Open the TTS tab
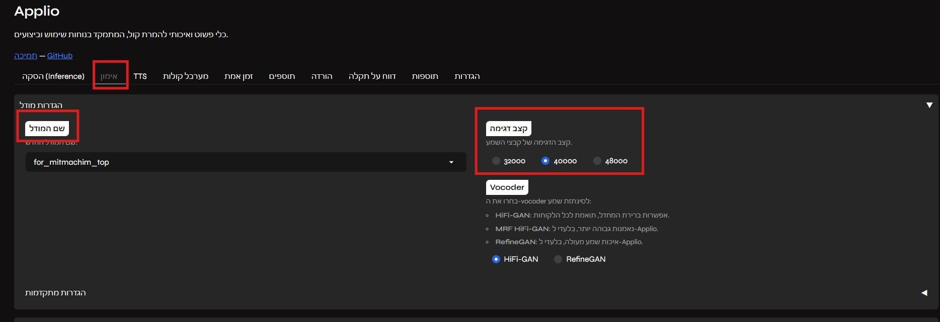This screenshot has height=322, width=940. click(x=140, y=76)
